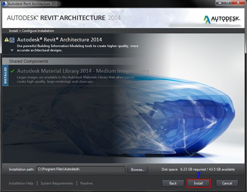Cancel the installation
The width and height of the screenshot is (247, 192).
tap(227, 183)
